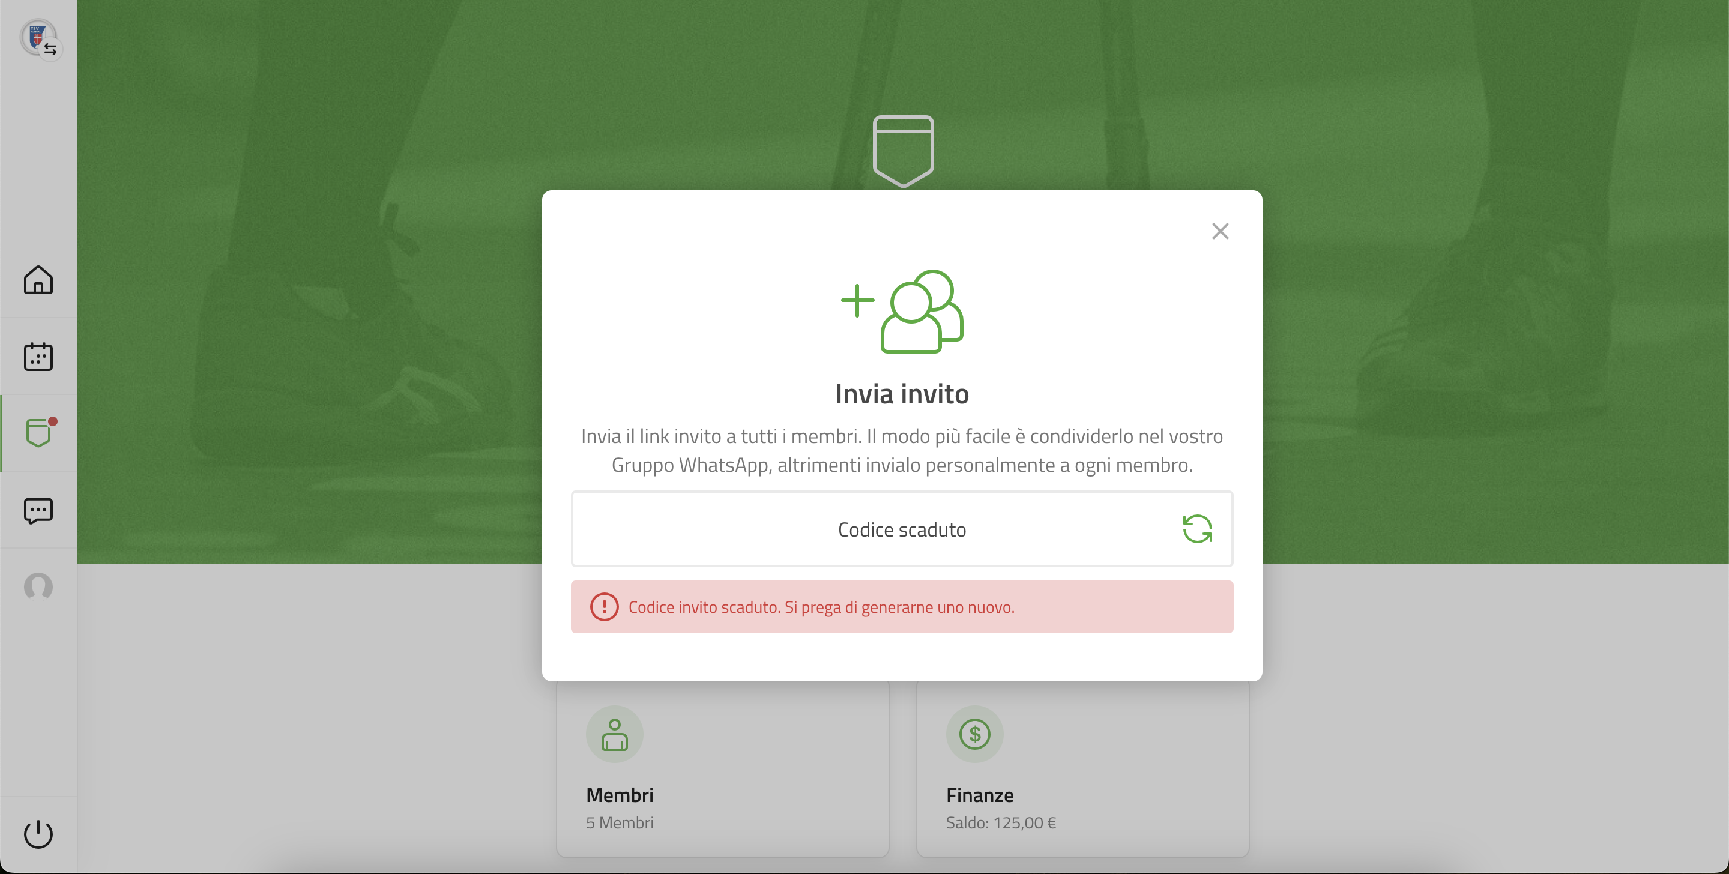1729x874 pixels.
Task: Click the '5 Membri' text
Action: click(x=620, y=822)
